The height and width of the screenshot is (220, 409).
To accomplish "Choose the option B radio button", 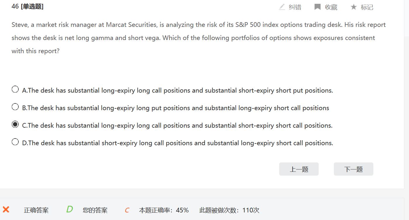I will point(15,107).
